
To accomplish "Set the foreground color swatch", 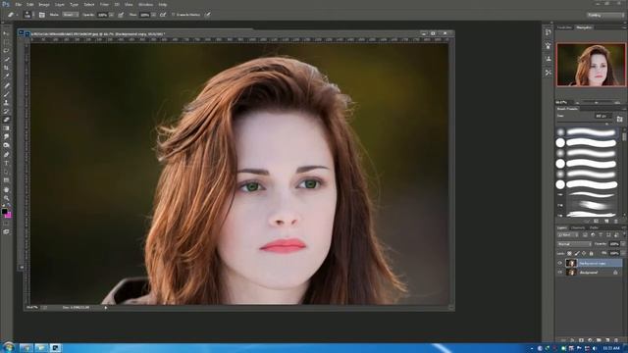I will pos(4,211).
